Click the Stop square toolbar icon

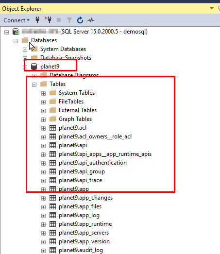pyautogui.click(x=59, y=20)
